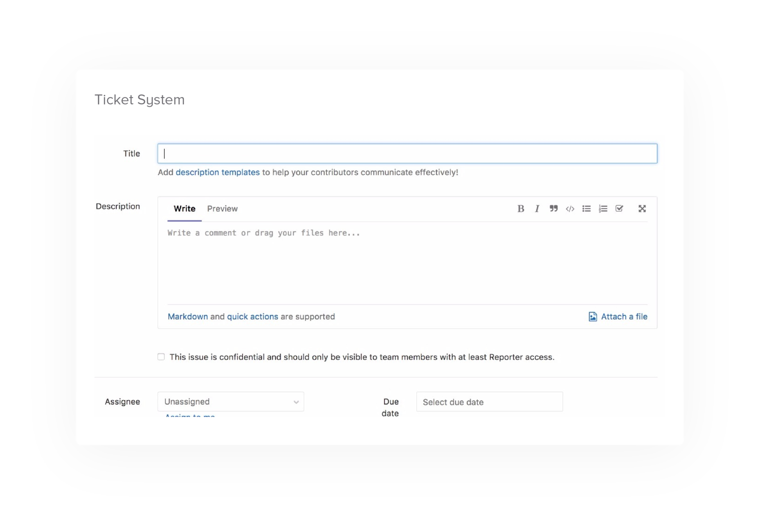
Task: Mark this issue as confidential
Action: [x=161, y=357]
